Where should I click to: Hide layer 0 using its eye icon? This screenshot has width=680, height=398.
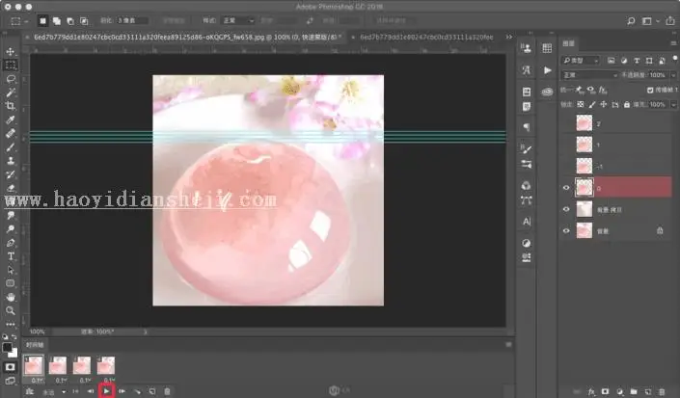(x=566, y=188)
